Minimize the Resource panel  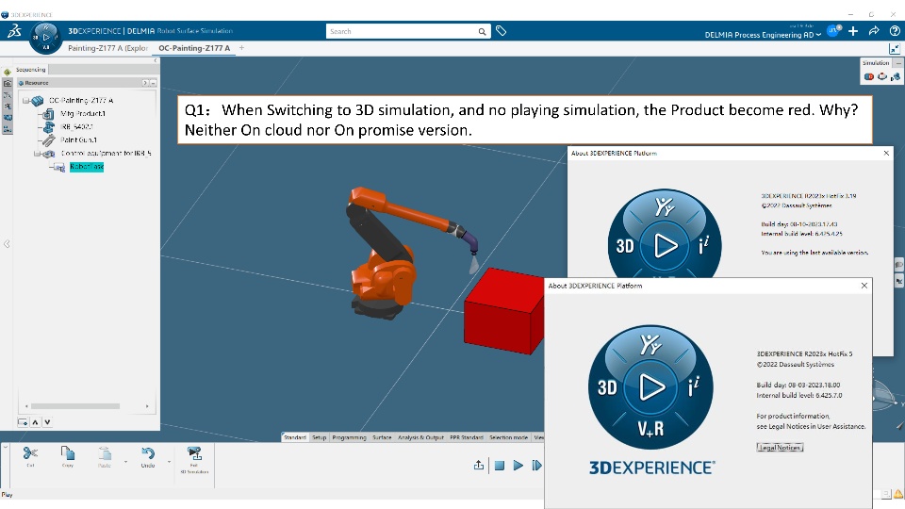153,83
